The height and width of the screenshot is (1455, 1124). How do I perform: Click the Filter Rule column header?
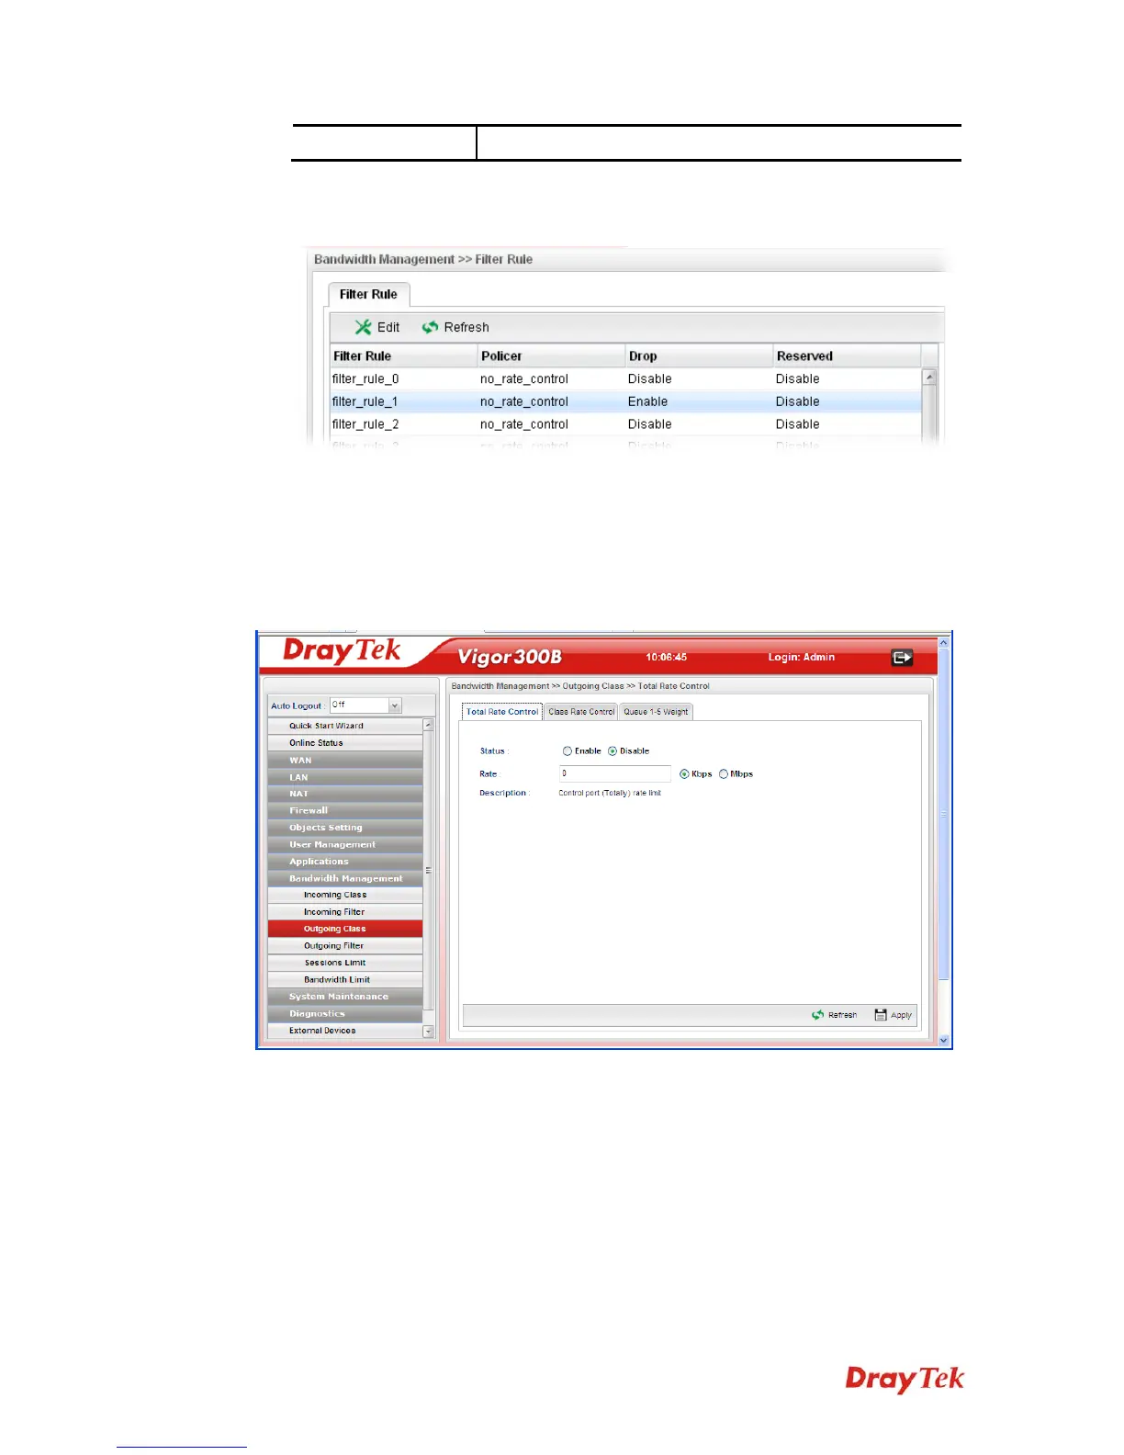[404, 356]
